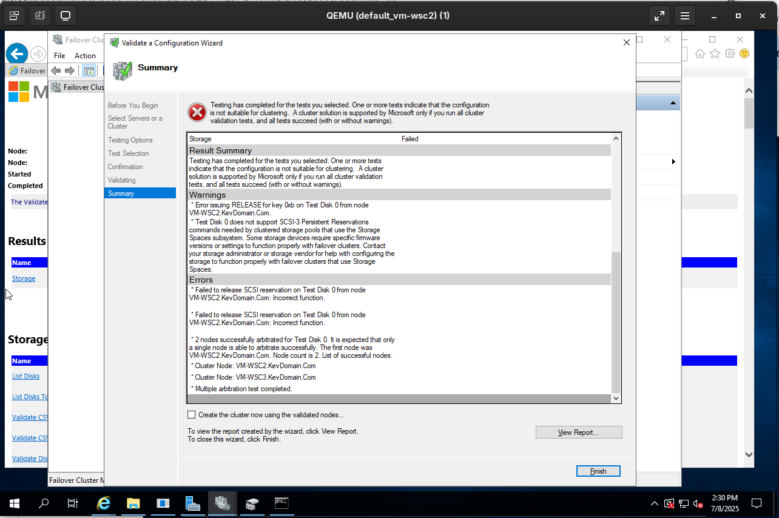
Task: Click the network status tray icon
Action: point(684,503)
